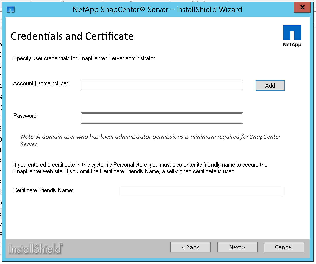Click the Account (Domain\User) label
316x264 pixels.
point(42,83)
